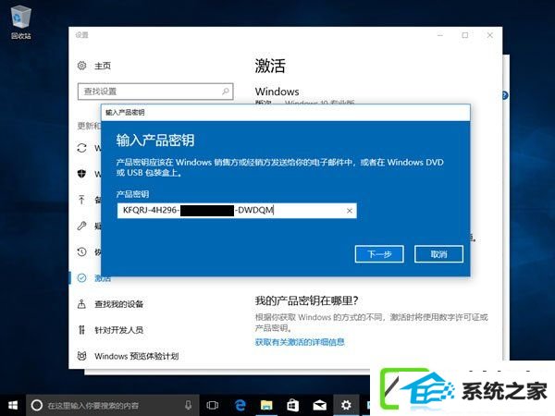Open the 主页 home gear icon

81,66
